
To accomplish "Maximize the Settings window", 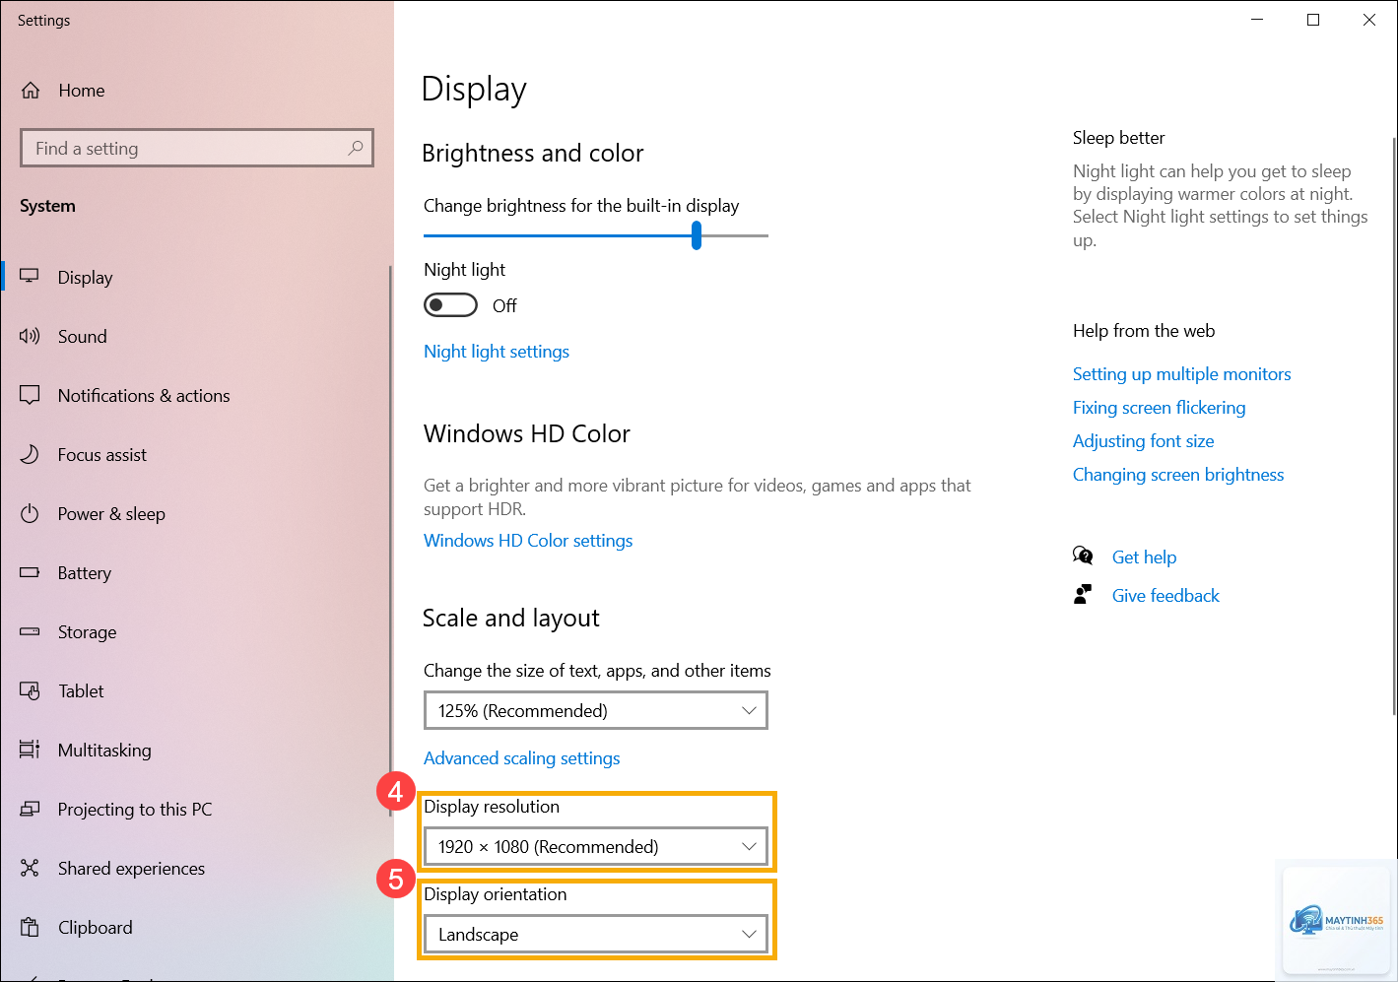I will click(1313, 20).
